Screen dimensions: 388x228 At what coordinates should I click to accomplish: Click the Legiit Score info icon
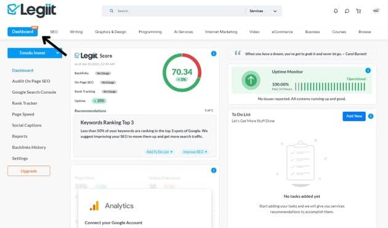pos(214,54)
